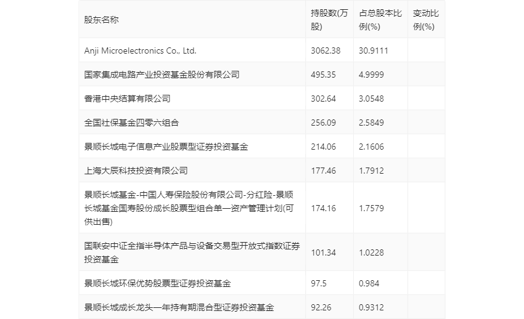
Task: Select the 1.7912 percentage value
Action: [371, 171]
